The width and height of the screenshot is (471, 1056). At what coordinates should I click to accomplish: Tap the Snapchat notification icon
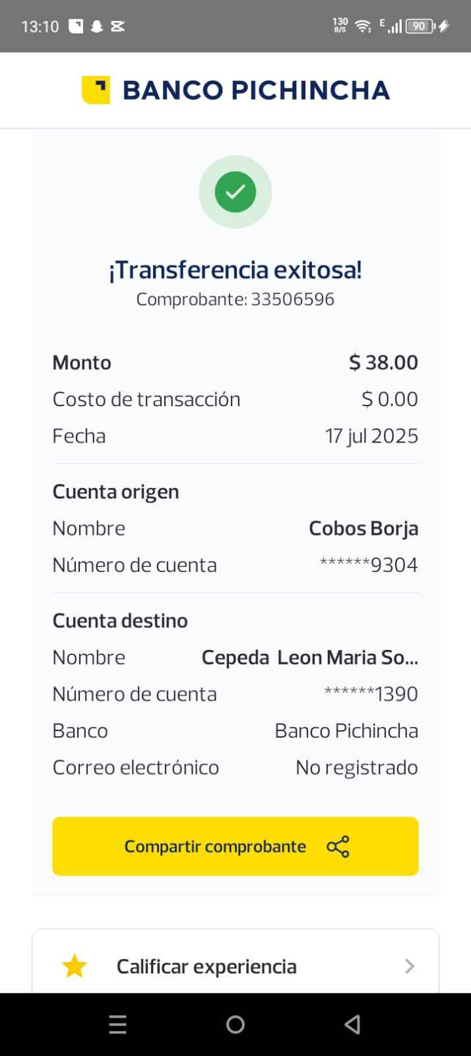coord(97,26)
